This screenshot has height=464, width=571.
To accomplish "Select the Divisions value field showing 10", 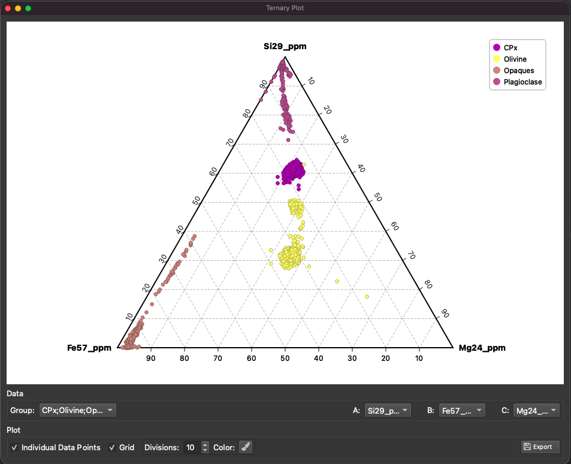I will point(189,447).
